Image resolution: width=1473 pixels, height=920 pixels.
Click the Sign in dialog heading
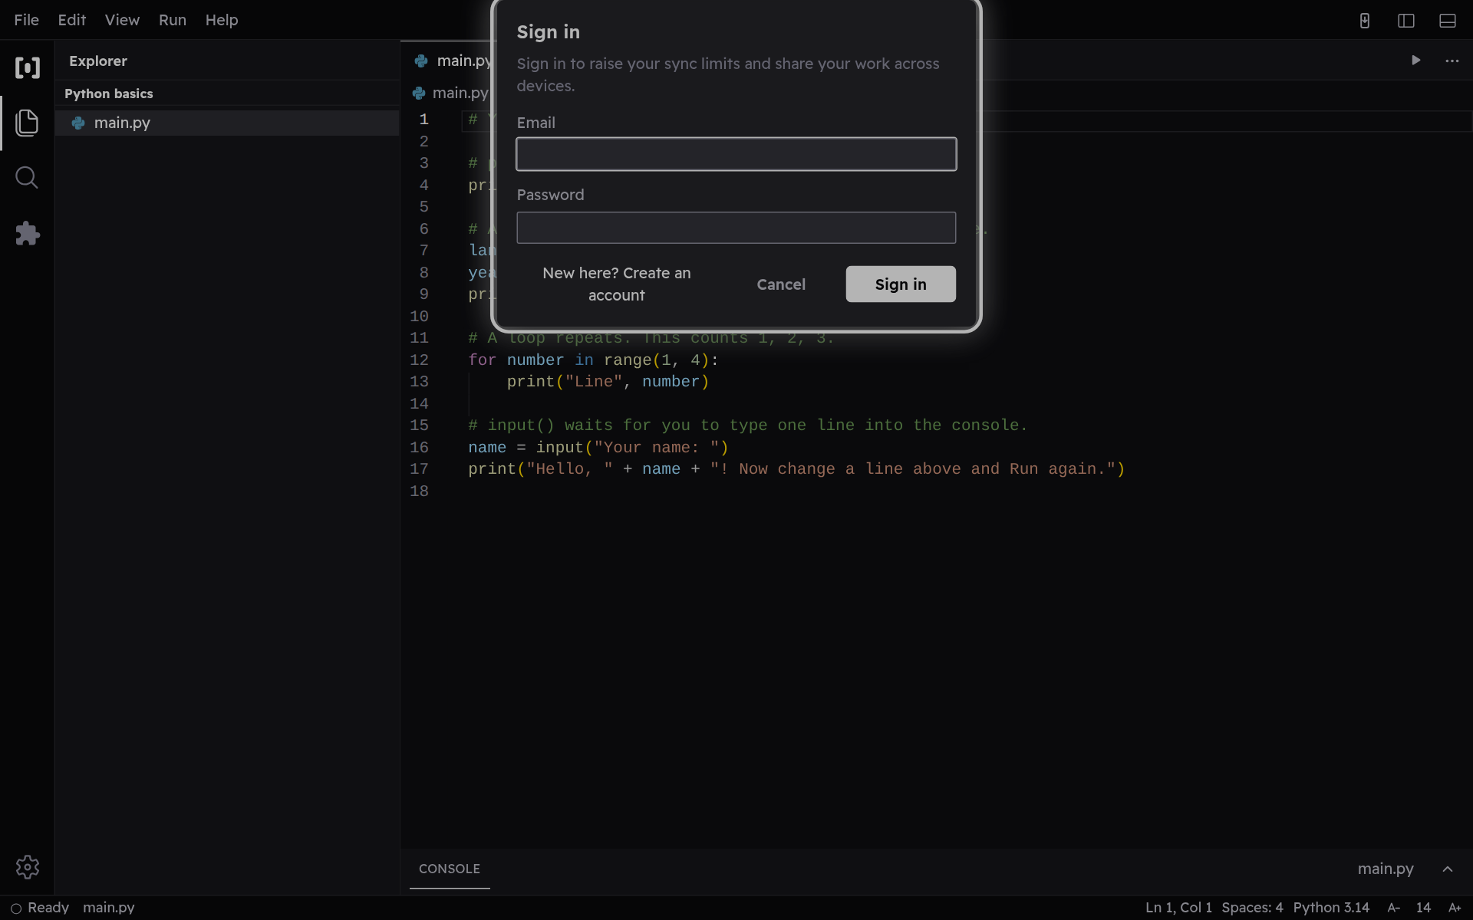tap(549, 32)
